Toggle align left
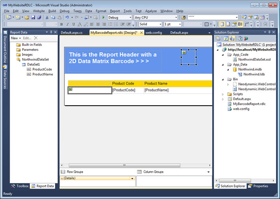Viewport: 280px width, 199px height. (x=92, y=24)
